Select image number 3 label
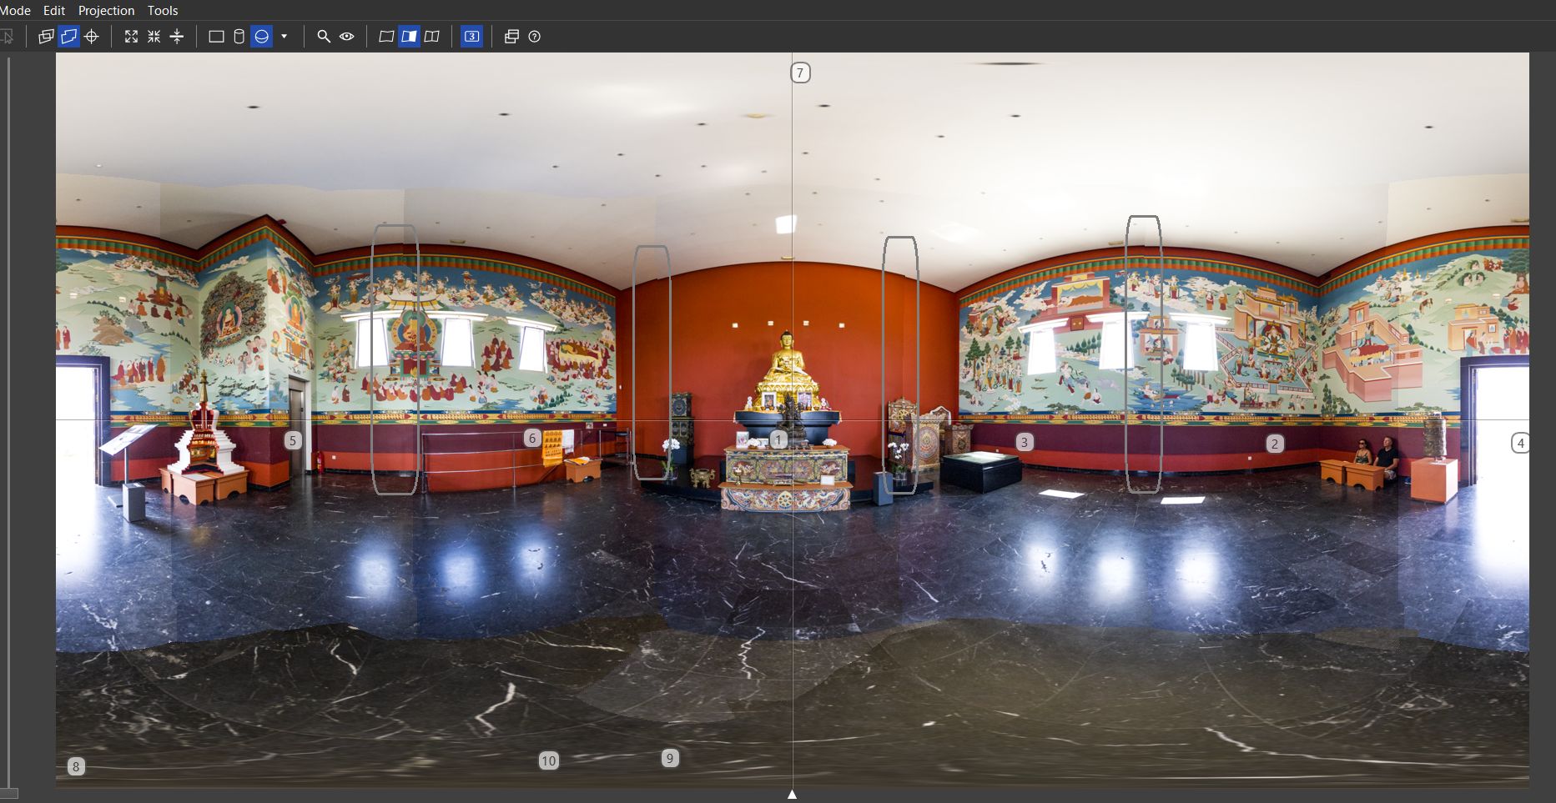This screenshot has width=1556, height=803. tap(1025, 442)
